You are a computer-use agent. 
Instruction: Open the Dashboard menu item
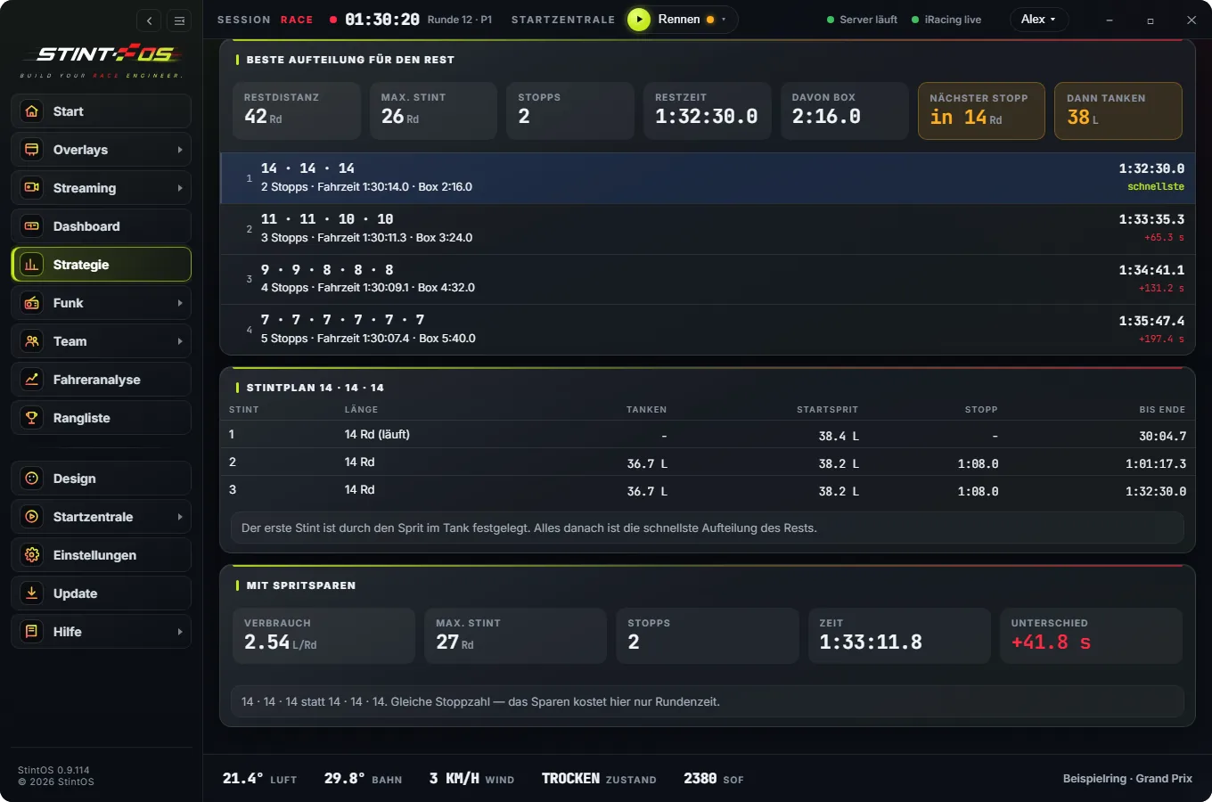tap(102, 226)
